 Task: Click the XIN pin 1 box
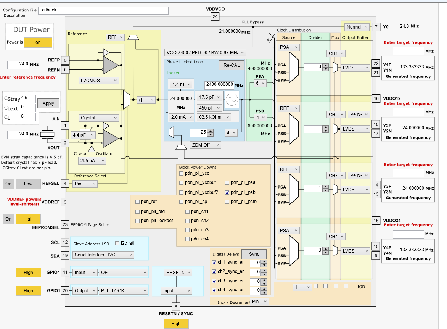pyautogui.click(x=65, y=126)
